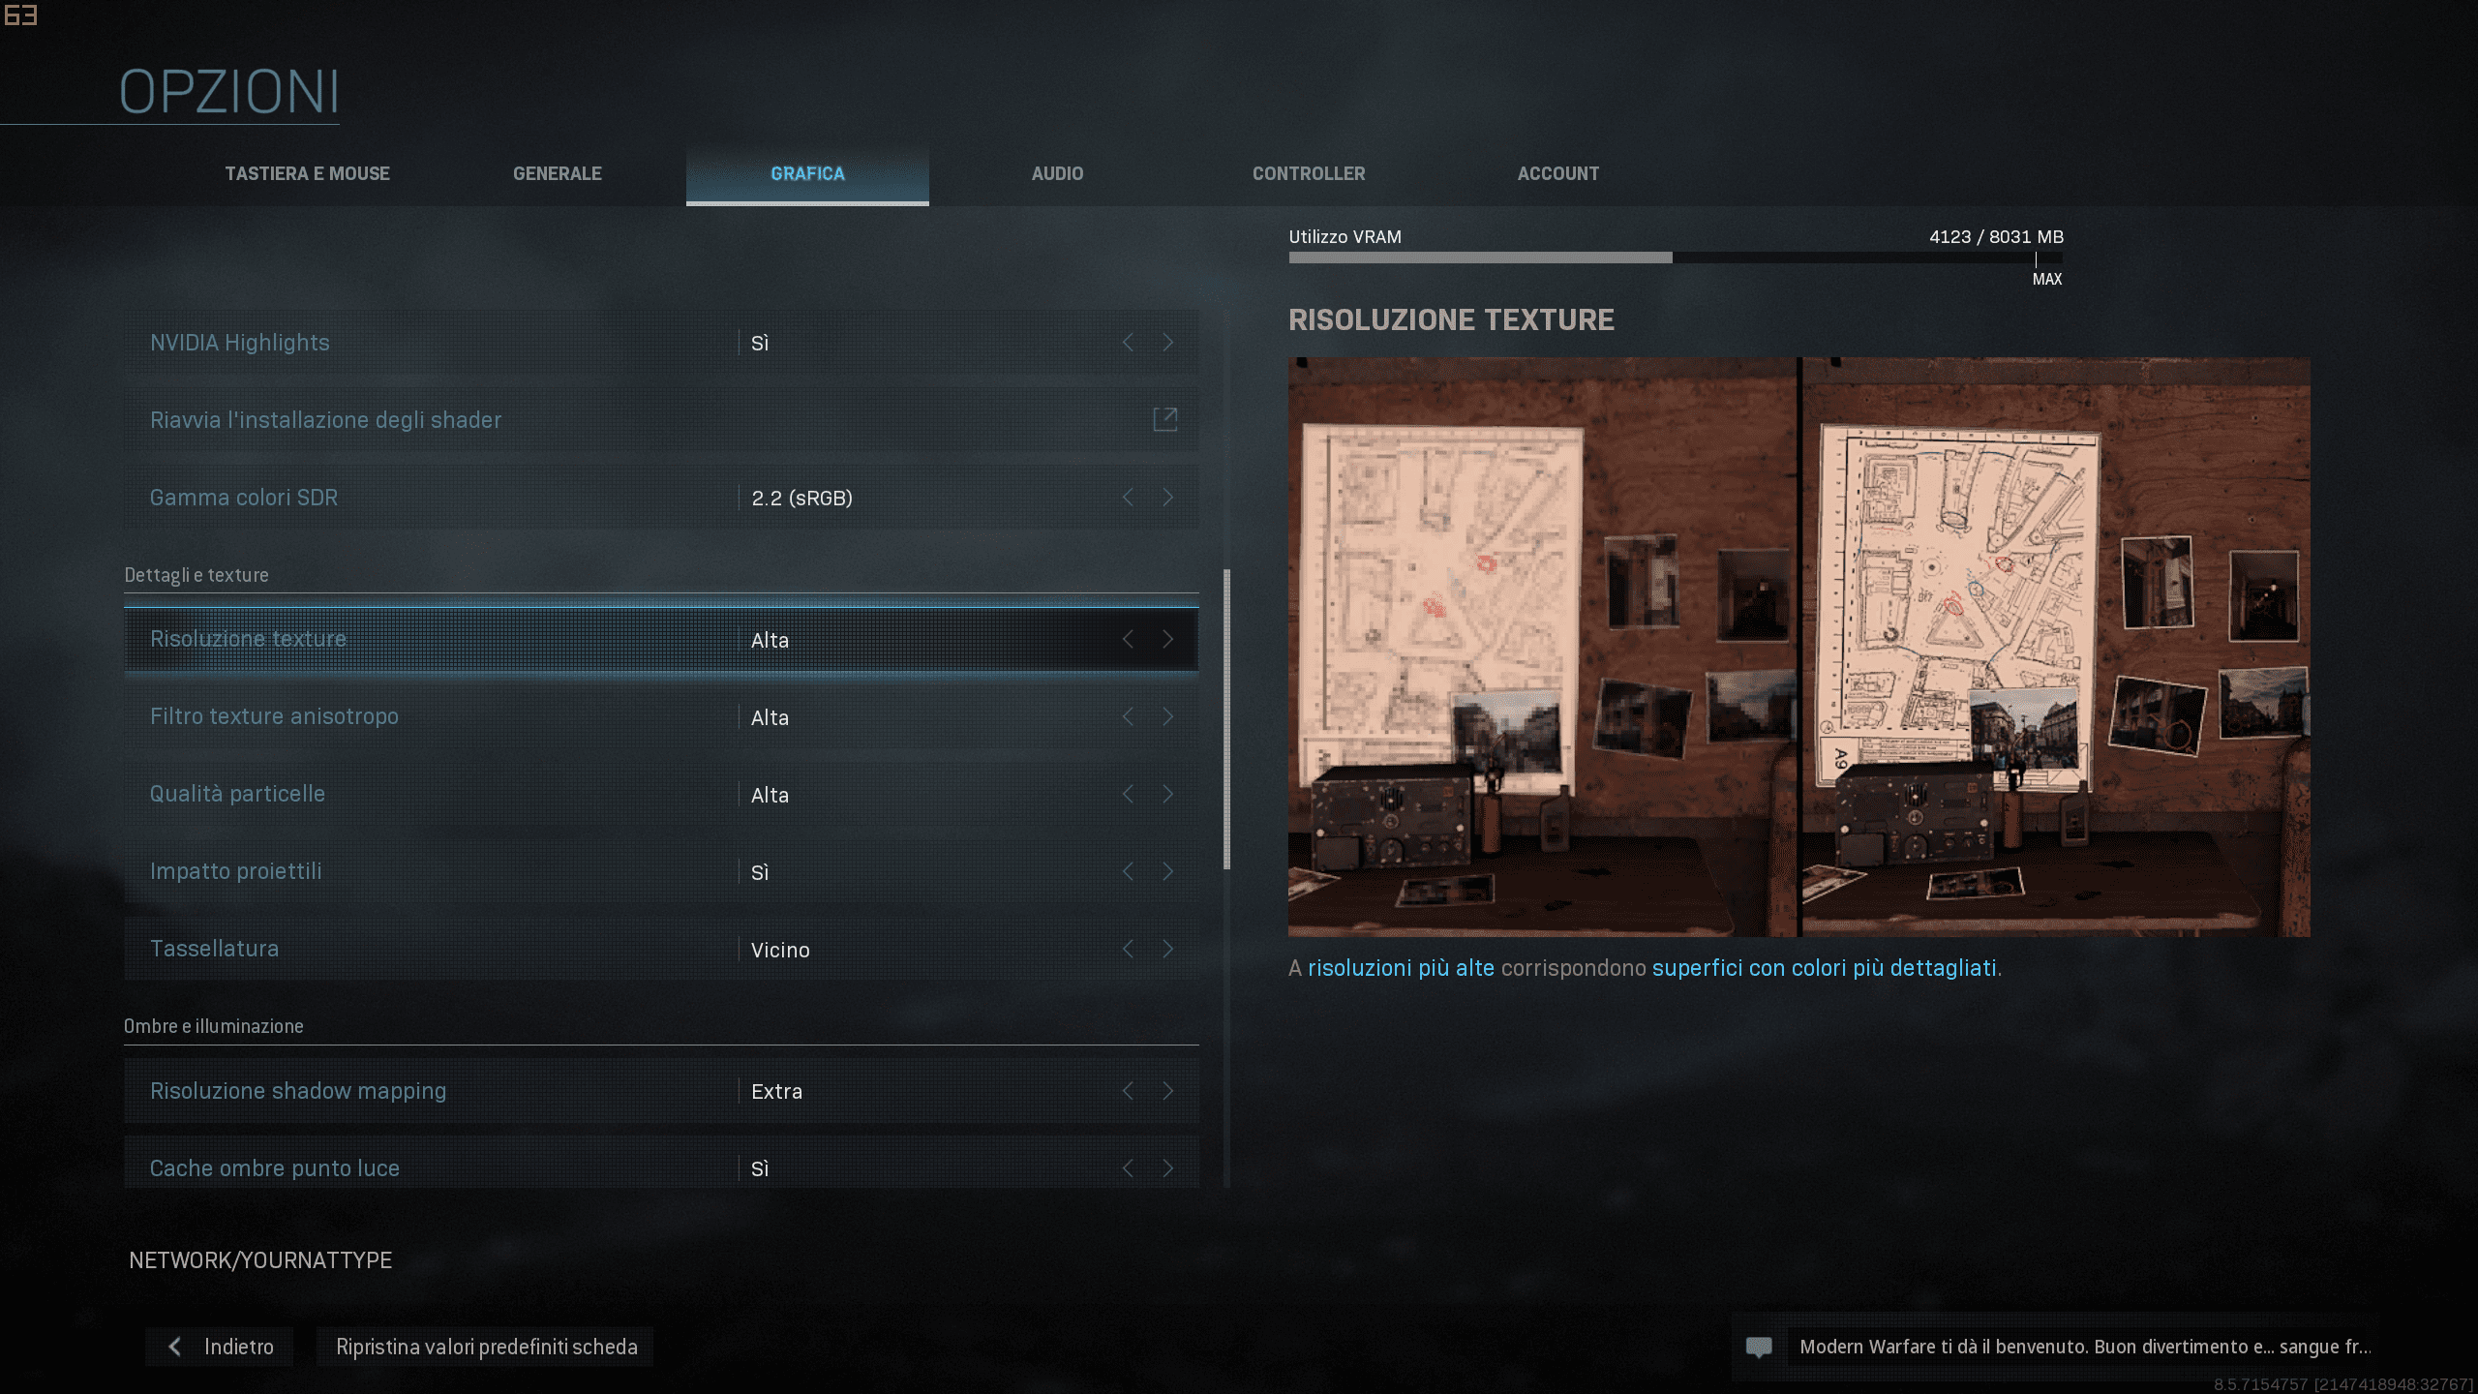Screen dimensions: 2478x1394
Task: Toggle Impatto proiettili setting
Action: (1165, 869)
